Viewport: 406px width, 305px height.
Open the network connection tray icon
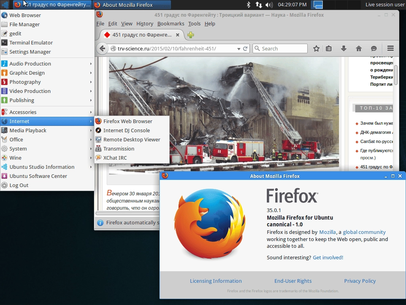[259, 5]
